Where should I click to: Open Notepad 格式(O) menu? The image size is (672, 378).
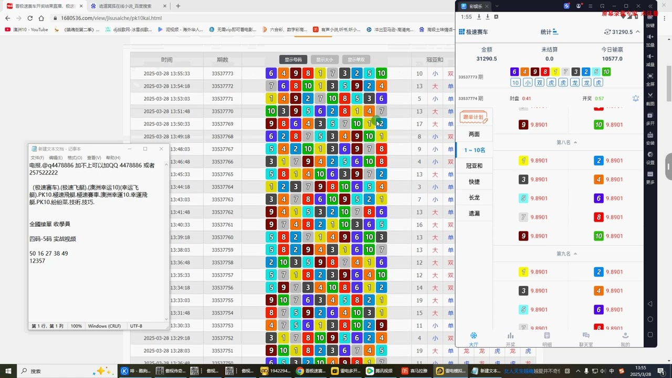pyautogui.click(x=75, y=157)
